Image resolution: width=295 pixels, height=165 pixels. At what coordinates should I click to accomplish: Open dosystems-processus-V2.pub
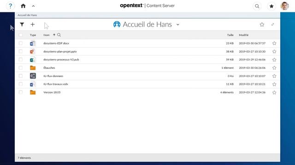(x=61, y=60)
